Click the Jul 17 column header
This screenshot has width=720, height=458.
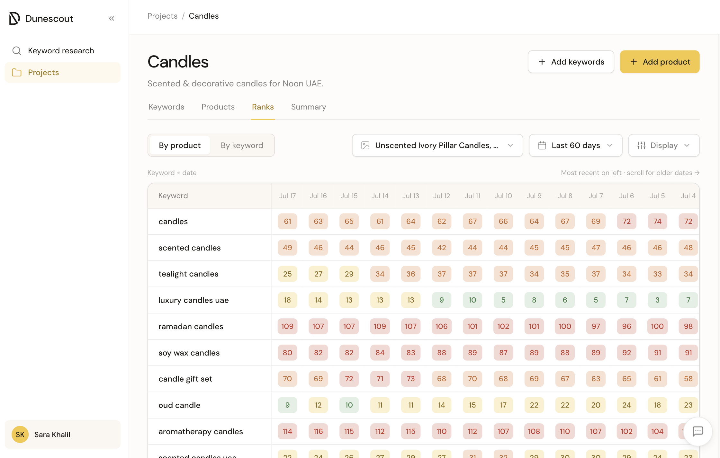click(x=287, y=196)
